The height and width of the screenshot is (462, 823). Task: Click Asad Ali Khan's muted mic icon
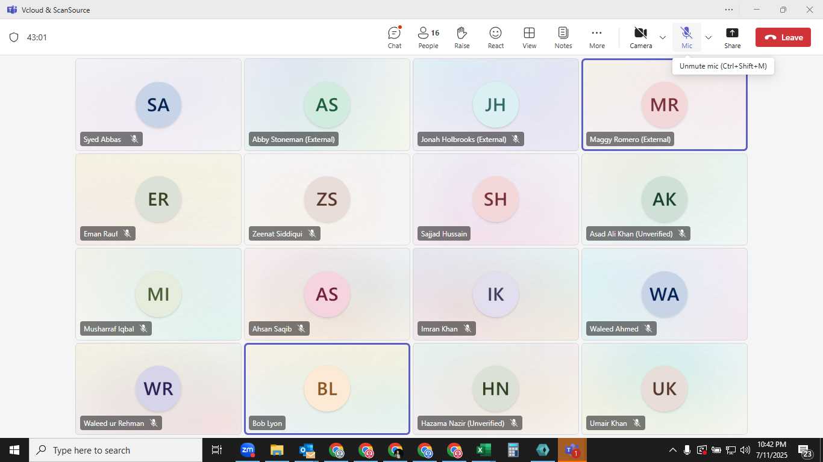tap(682, 233)
